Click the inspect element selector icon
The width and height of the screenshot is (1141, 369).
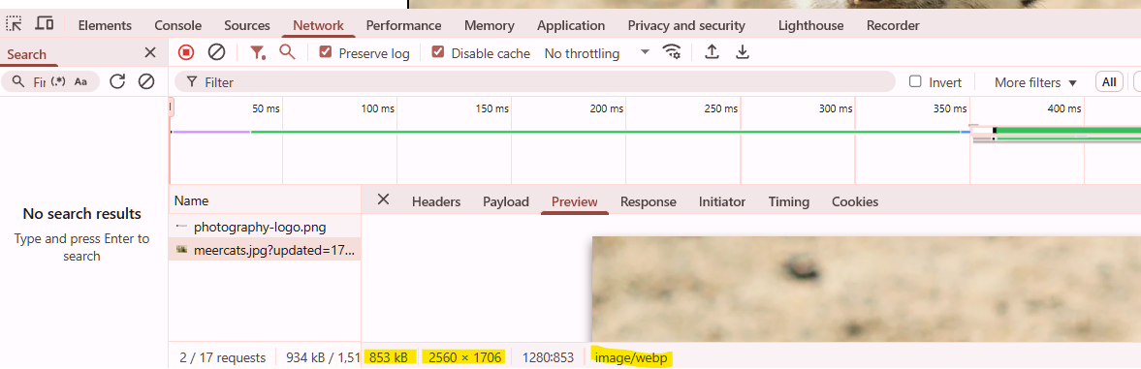[x=14, y=24]
